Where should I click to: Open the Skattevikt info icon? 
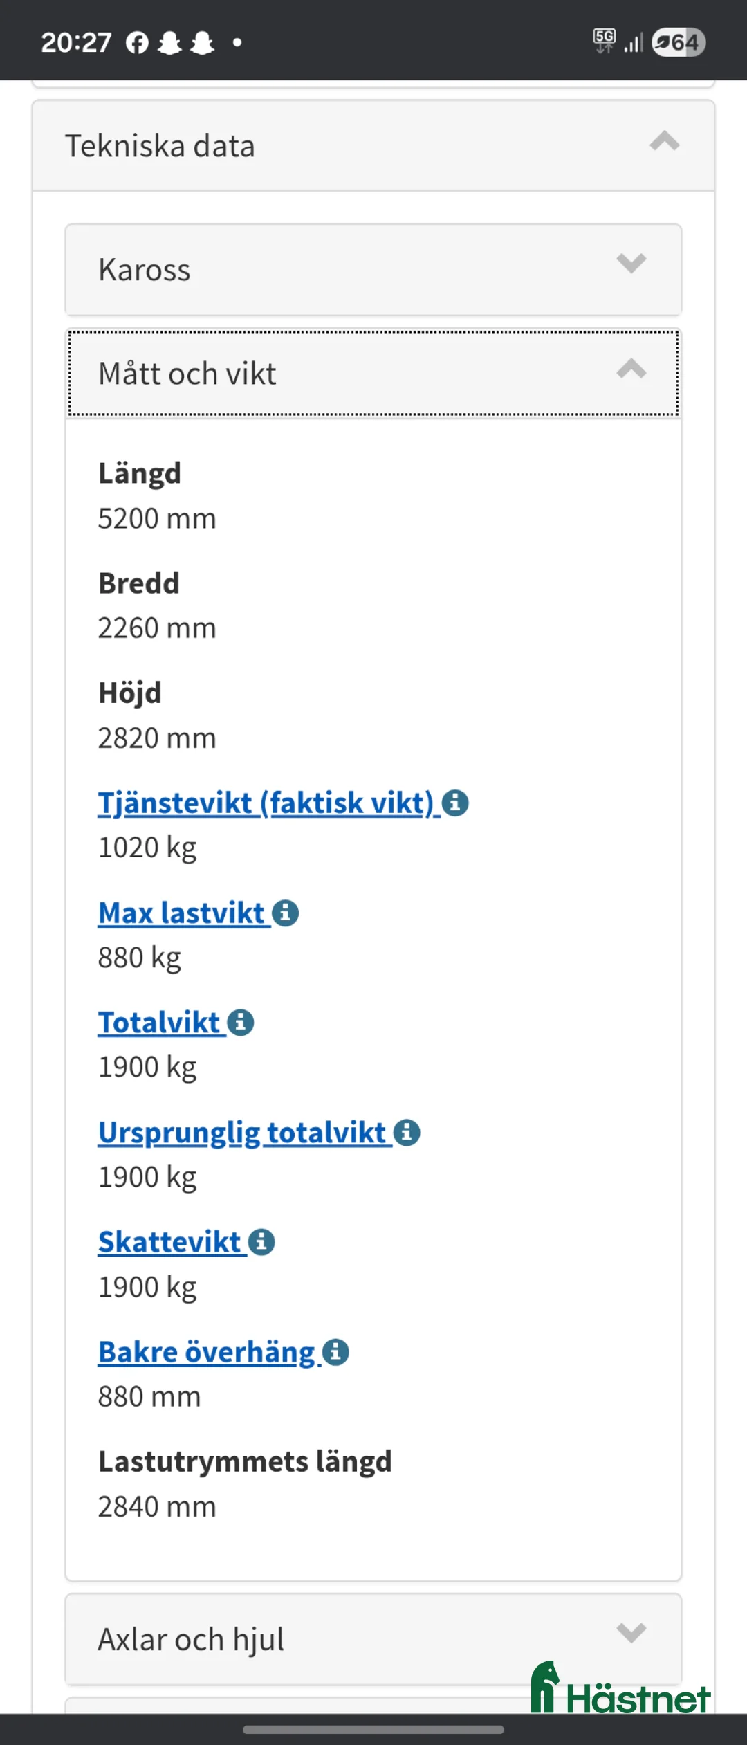pyautogui.click(x=260, y=1241)
